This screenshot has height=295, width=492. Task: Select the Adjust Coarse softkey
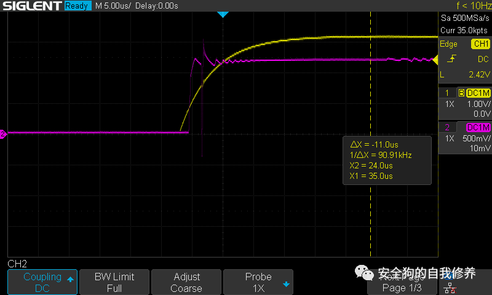[x=186, y=282]
